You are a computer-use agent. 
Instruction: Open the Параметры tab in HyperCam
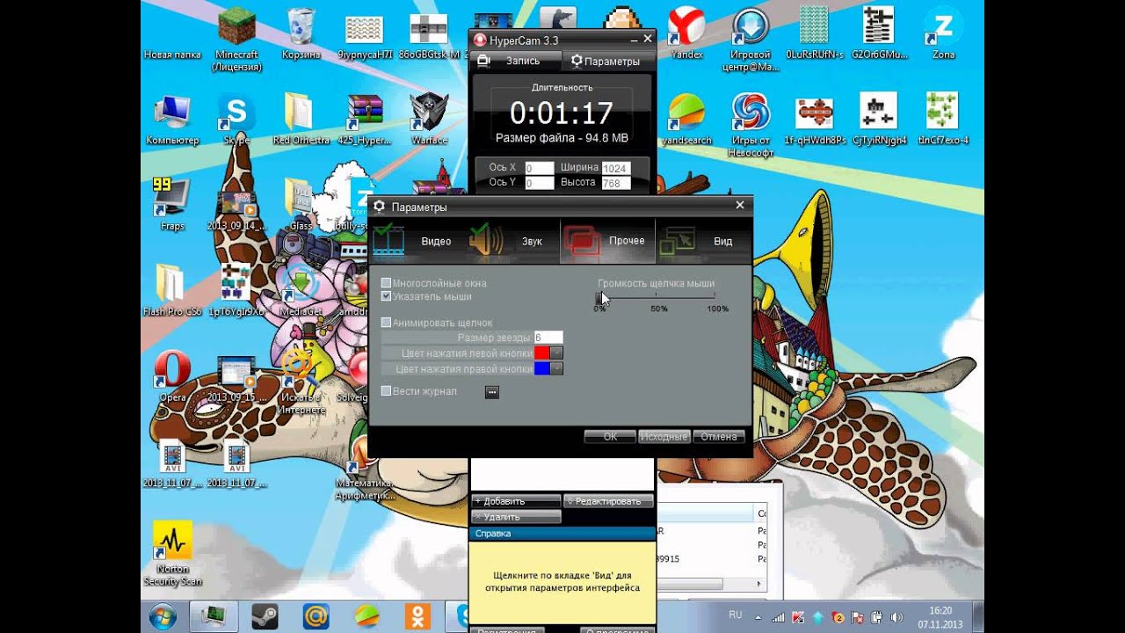click(x=607, y=62)
